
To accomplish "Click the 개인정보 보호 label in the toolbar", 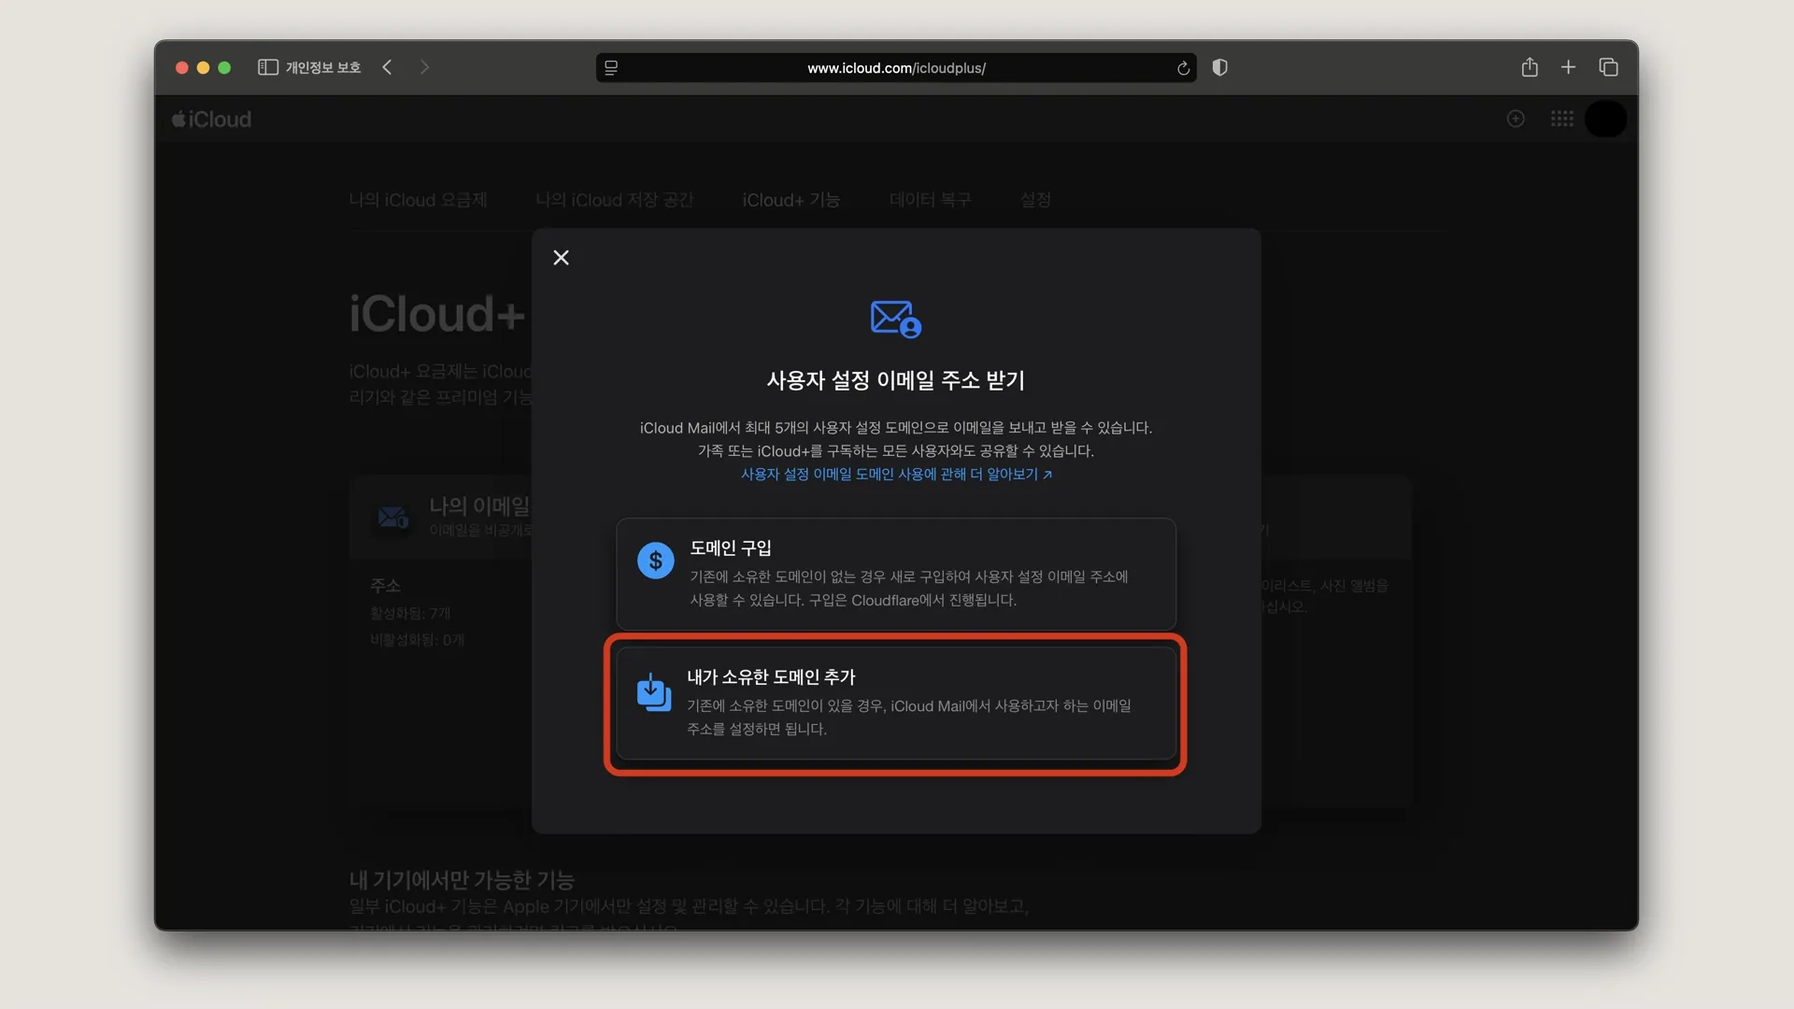I will [323, 67].
